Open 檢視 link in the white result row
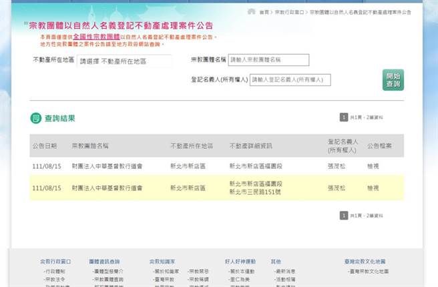Screen dimensions: 438x287 (373, 166)
